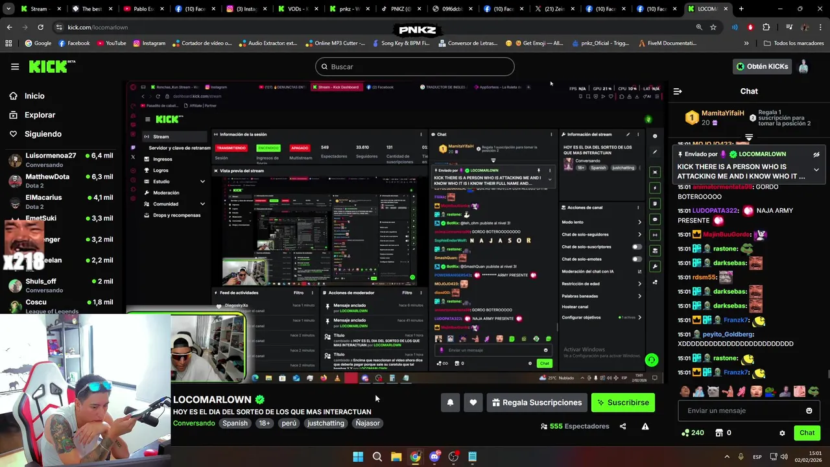Open Todos los marcadores folder
830x467 pixels.
794,43
